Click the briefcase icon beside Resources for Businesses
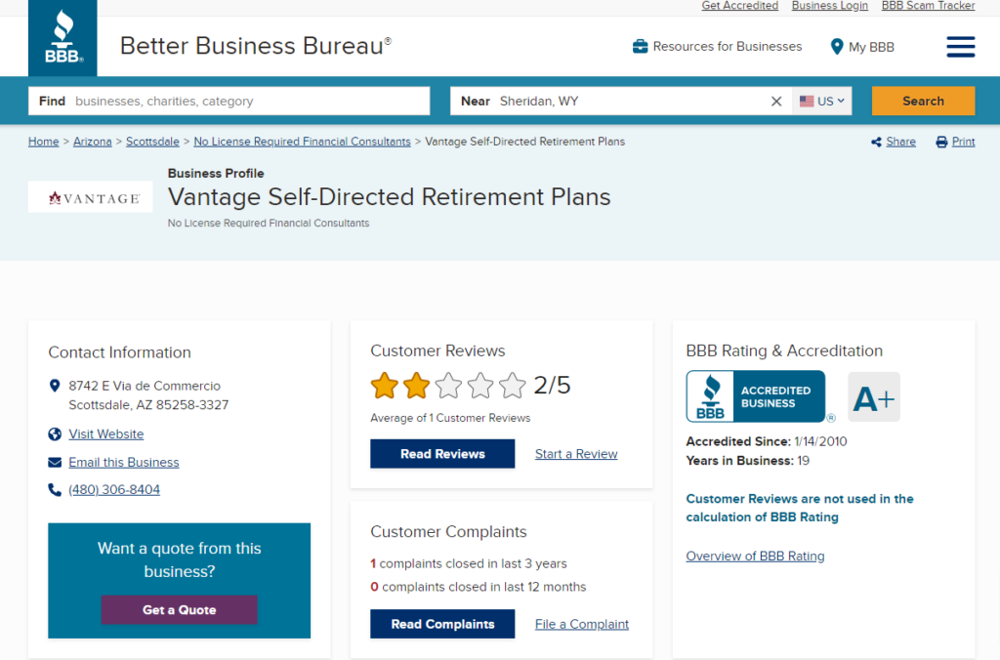Image resolution: width=1000 pixels, height=660 pixels. (640, 47)
